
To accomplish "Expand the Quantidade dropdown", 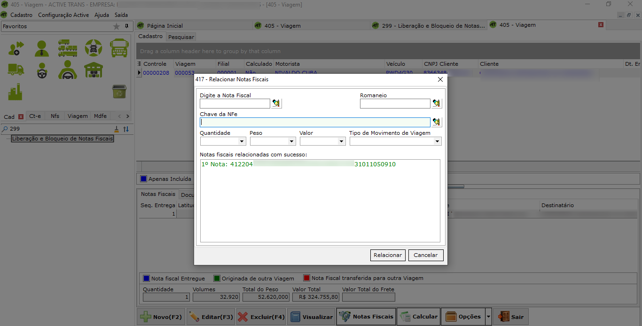I will tap(242, 141).
